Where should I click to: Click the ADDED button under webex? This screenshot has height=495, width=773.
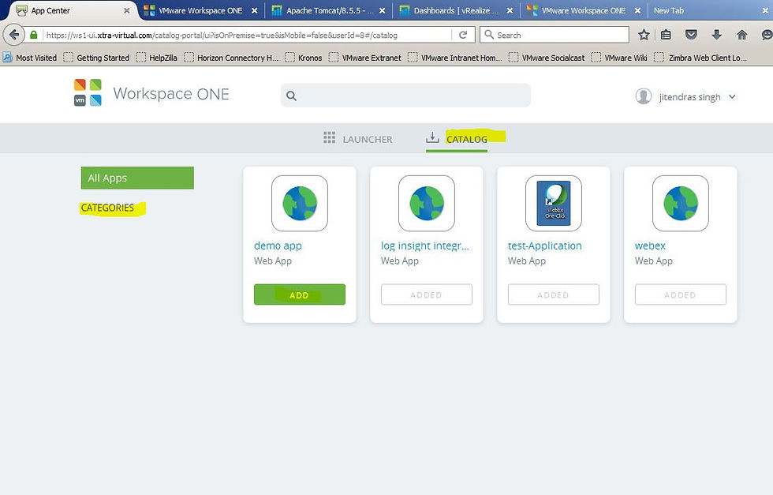click(681, 294)
